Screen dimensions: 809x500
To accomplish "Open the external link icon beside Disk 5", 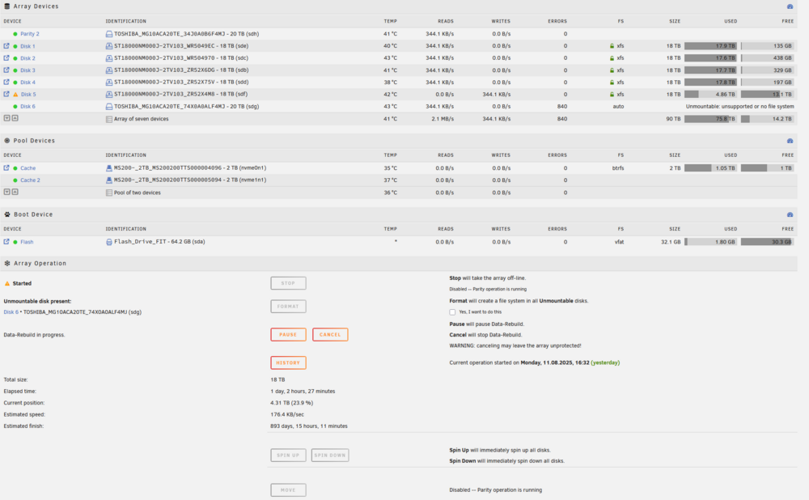I will point(6,94).
